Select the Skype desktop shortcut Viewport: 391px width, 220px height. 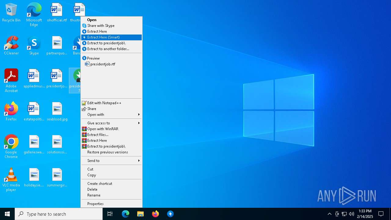coord(34,46)
